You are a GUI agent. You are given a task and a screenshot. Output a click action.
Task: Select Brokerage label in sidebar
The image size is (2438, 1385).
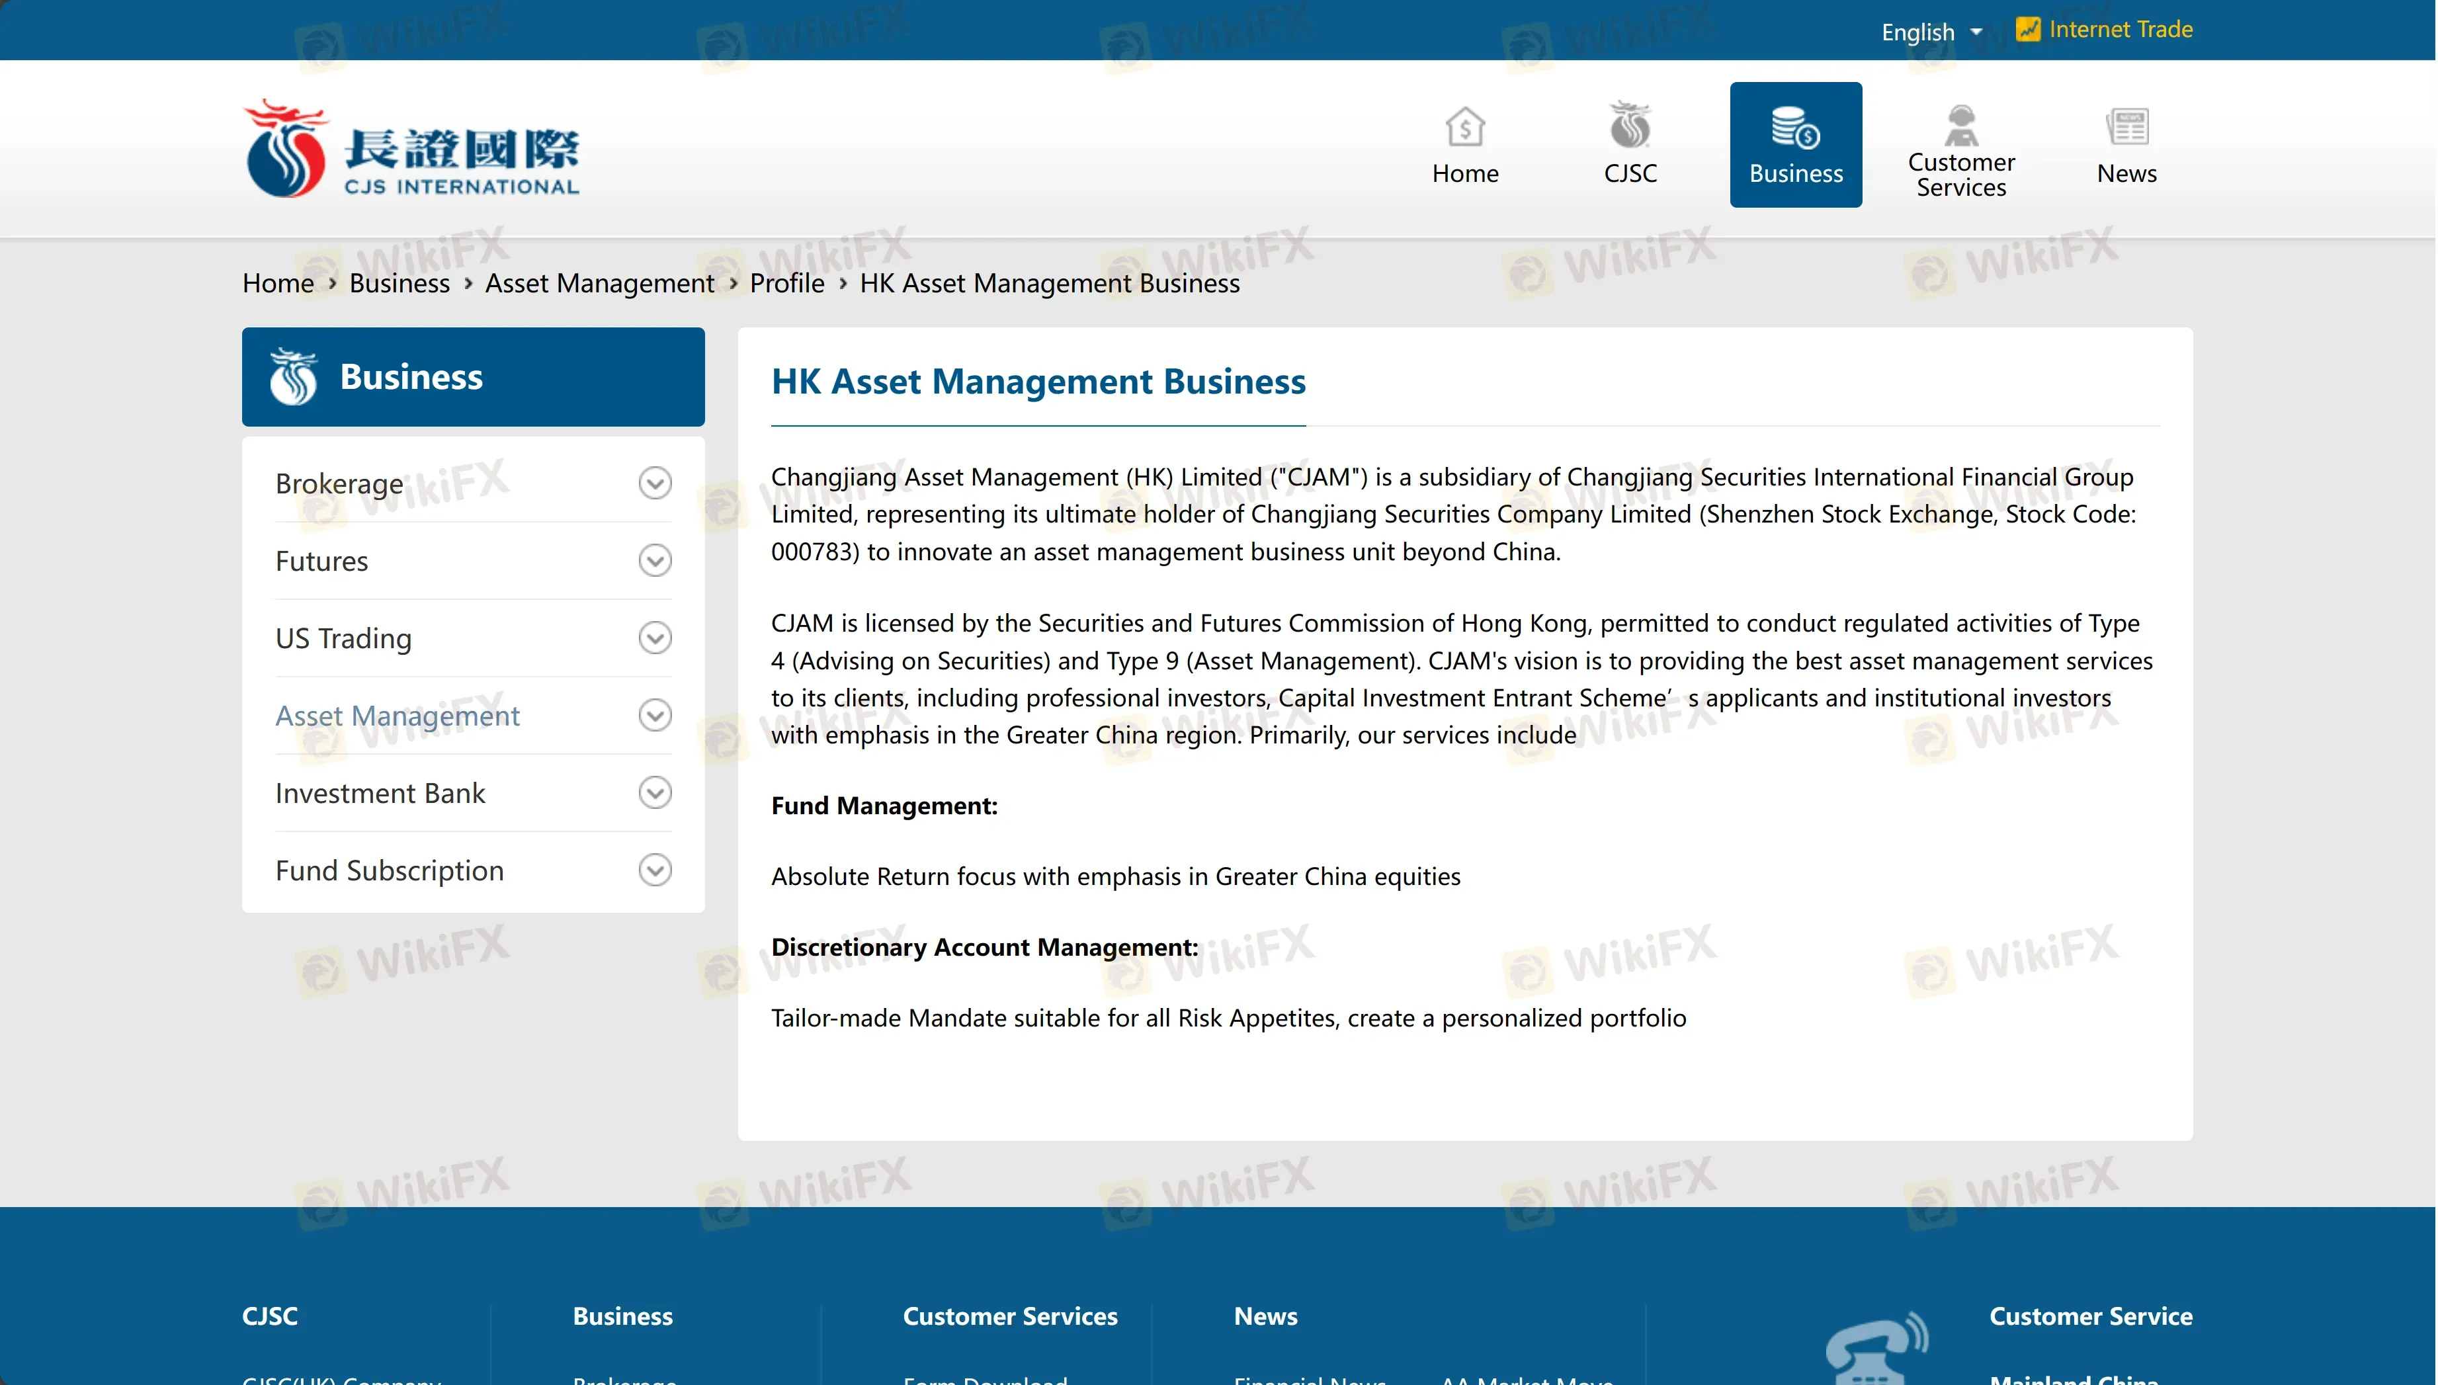tap(339, 484)
